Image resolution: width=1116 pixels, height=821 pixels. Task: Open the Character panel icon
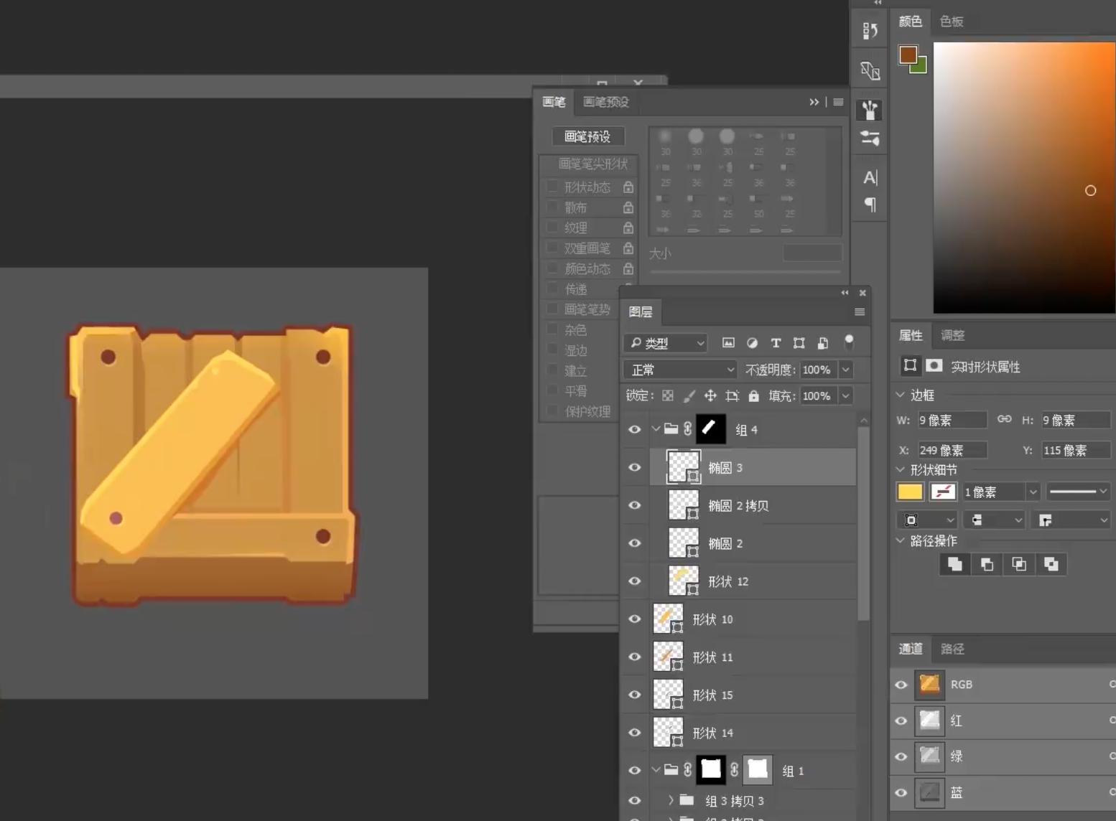(x=870, y=177)
